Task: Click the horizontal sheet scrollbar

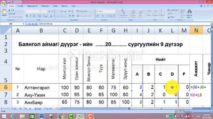Action: click(x=161, y=108)
